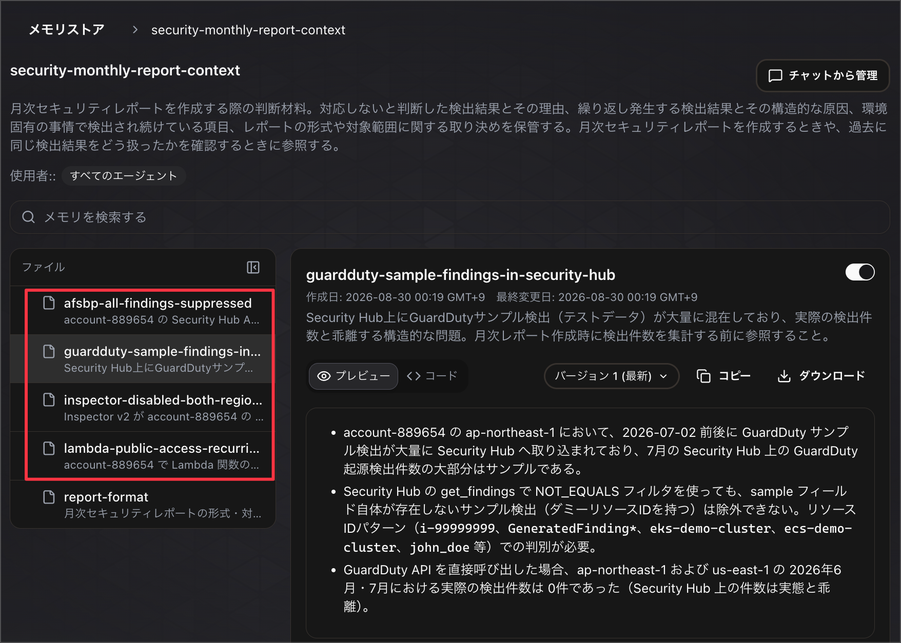Click the guardduty-sample-findings-in-security-hub title

461,275
